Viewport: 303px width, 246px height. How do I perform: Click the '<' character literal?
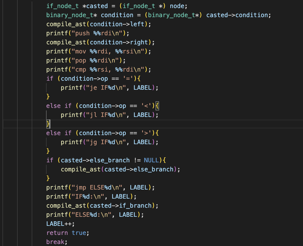click(146, 106)
